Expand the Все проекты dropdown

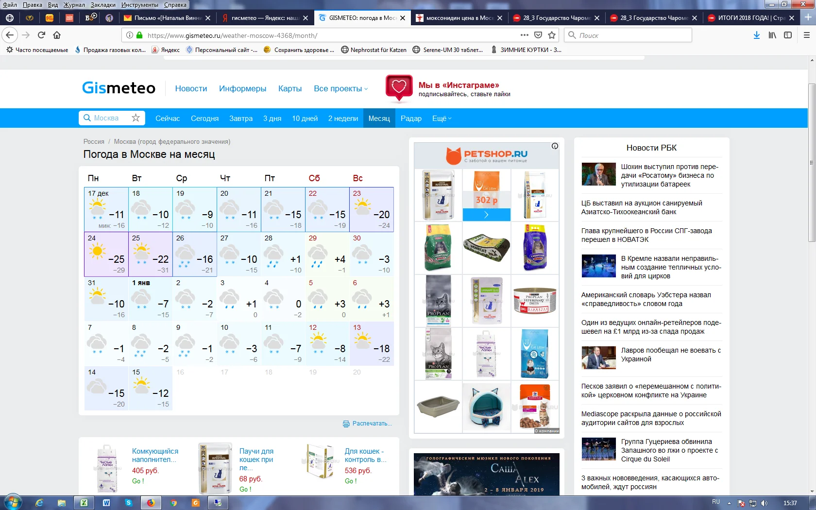click(x=340, y=88)
